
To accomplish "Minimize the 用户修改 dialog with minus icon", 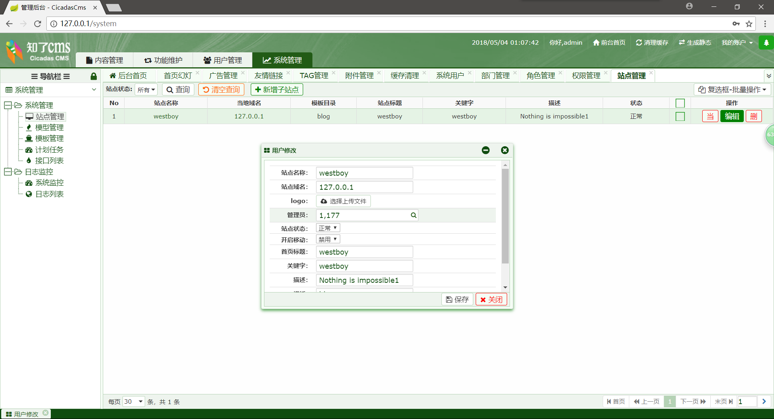I will (x=485, y=150).
